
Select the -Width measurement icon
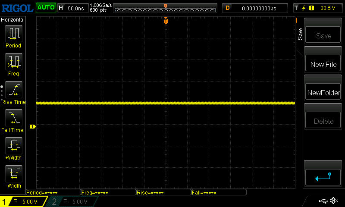tap(13, 174)
